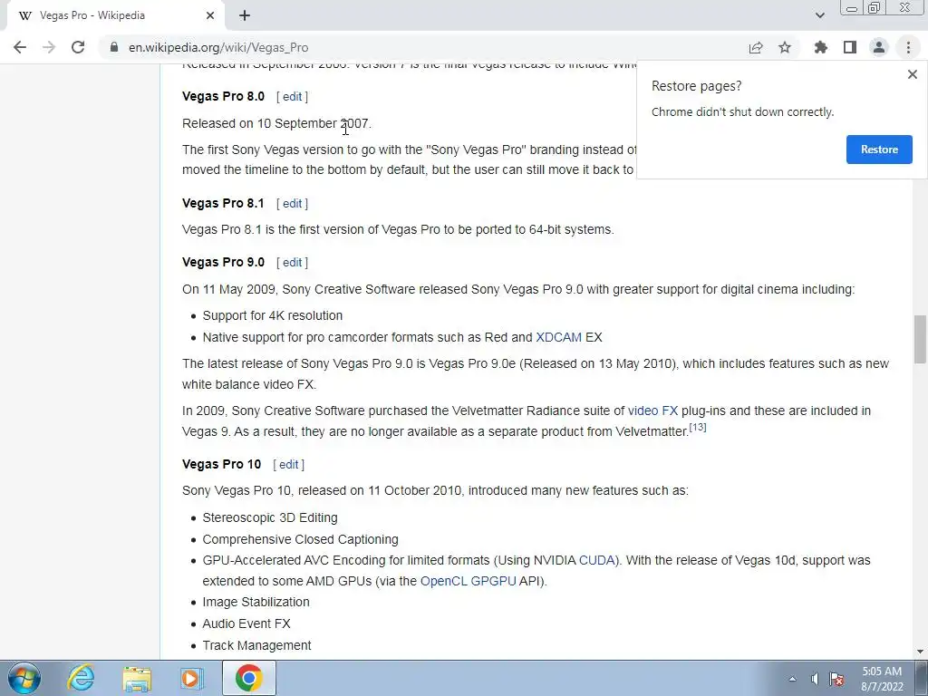Select the Vegas Pro - Wikipedia tab
This screenshot has width=928, height=696.
[115, 15]
